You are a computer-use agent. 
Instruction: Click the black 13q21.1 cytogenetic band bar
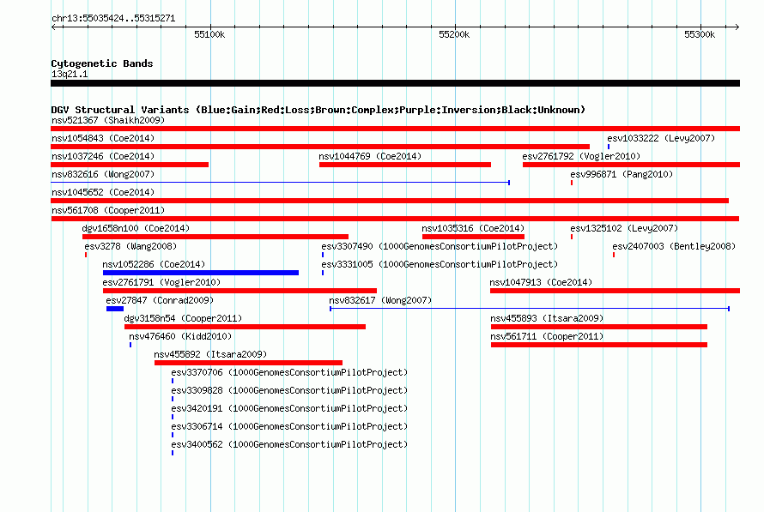395,83
